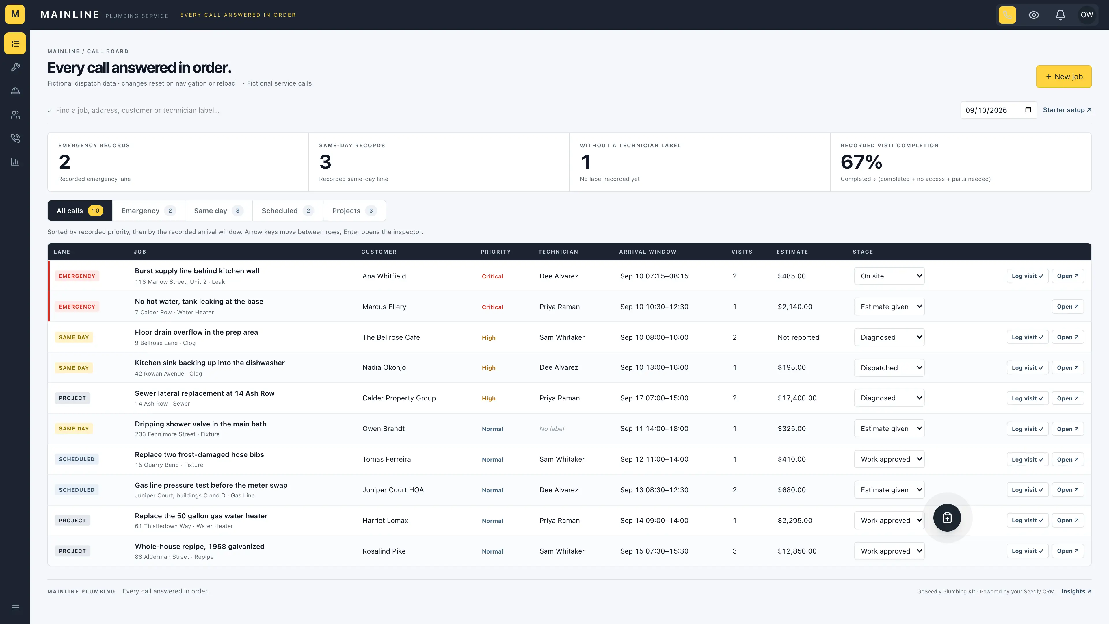Viewport: 1109px width, 624px height.
Task: Follow the Insights link in footer
Action: point(1076,591)
